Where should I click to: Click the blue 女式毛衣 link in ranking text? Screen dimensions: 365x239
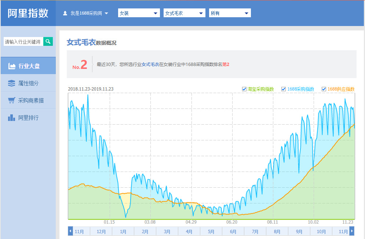pos(150,65)
